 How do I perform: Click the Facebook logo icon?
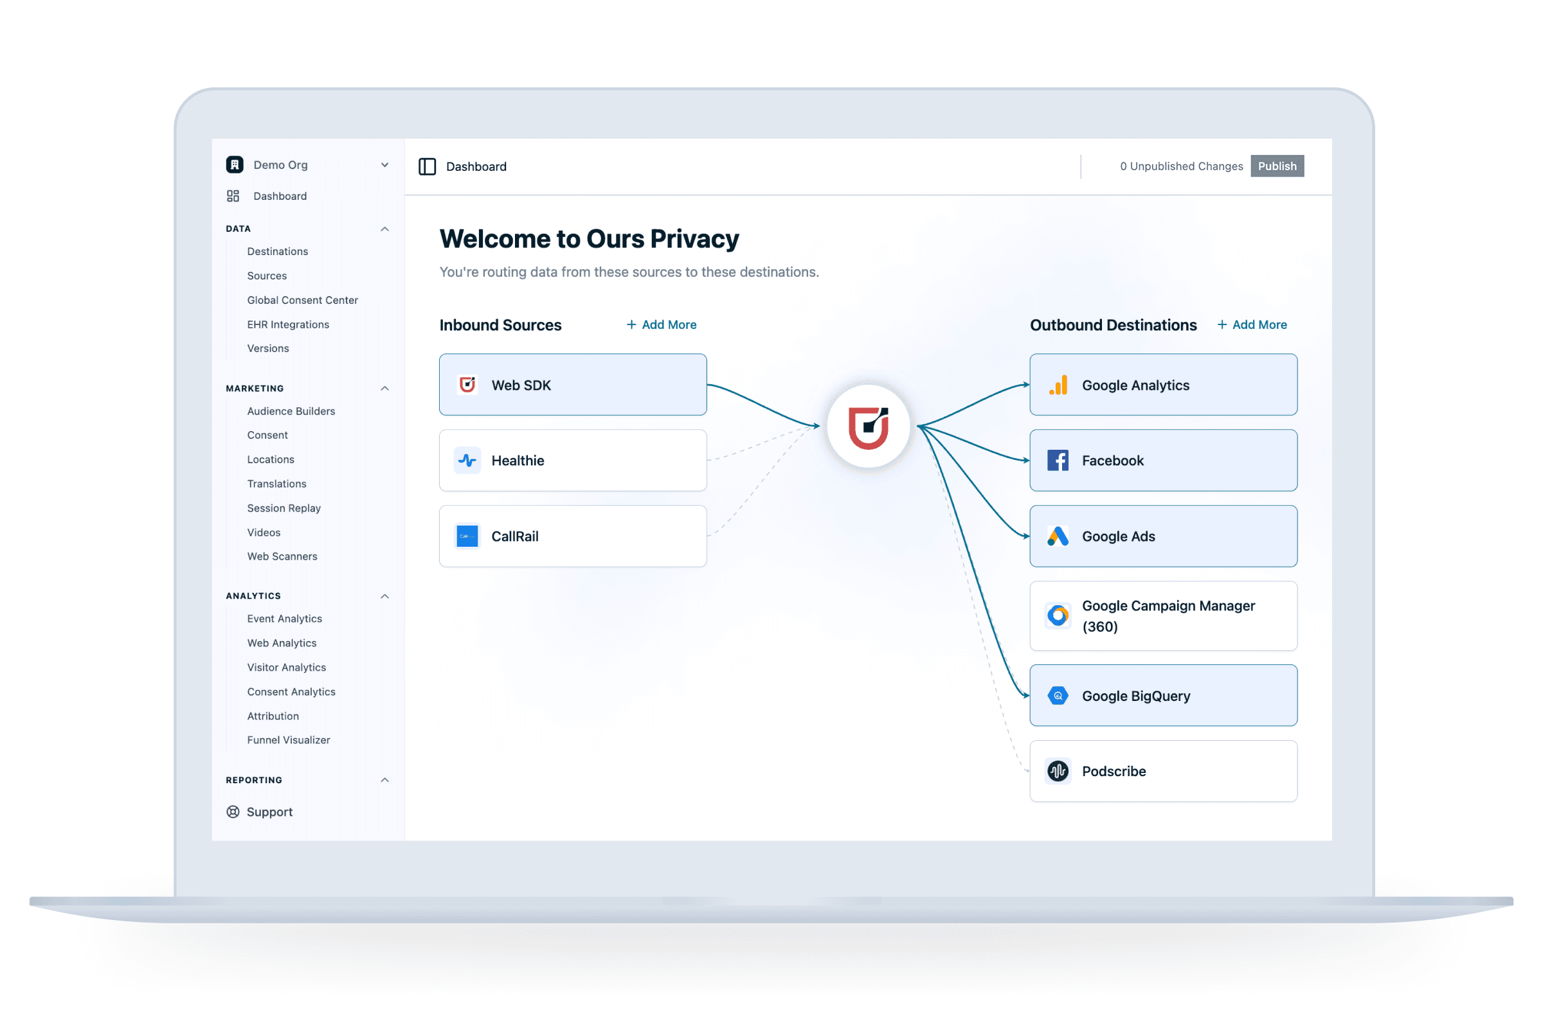pyautogui.click(x=1058, y=460)
